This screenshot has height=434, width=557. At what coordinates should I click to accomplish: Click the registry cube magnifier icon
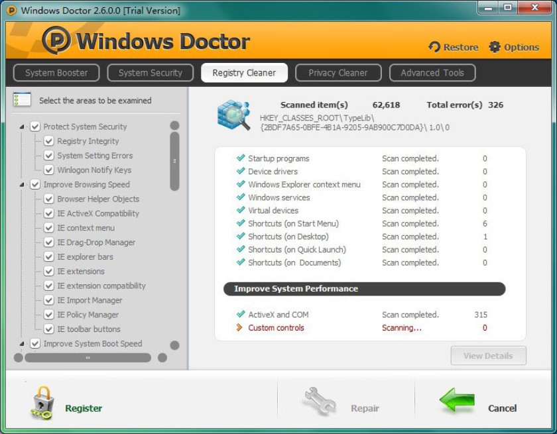233,115
